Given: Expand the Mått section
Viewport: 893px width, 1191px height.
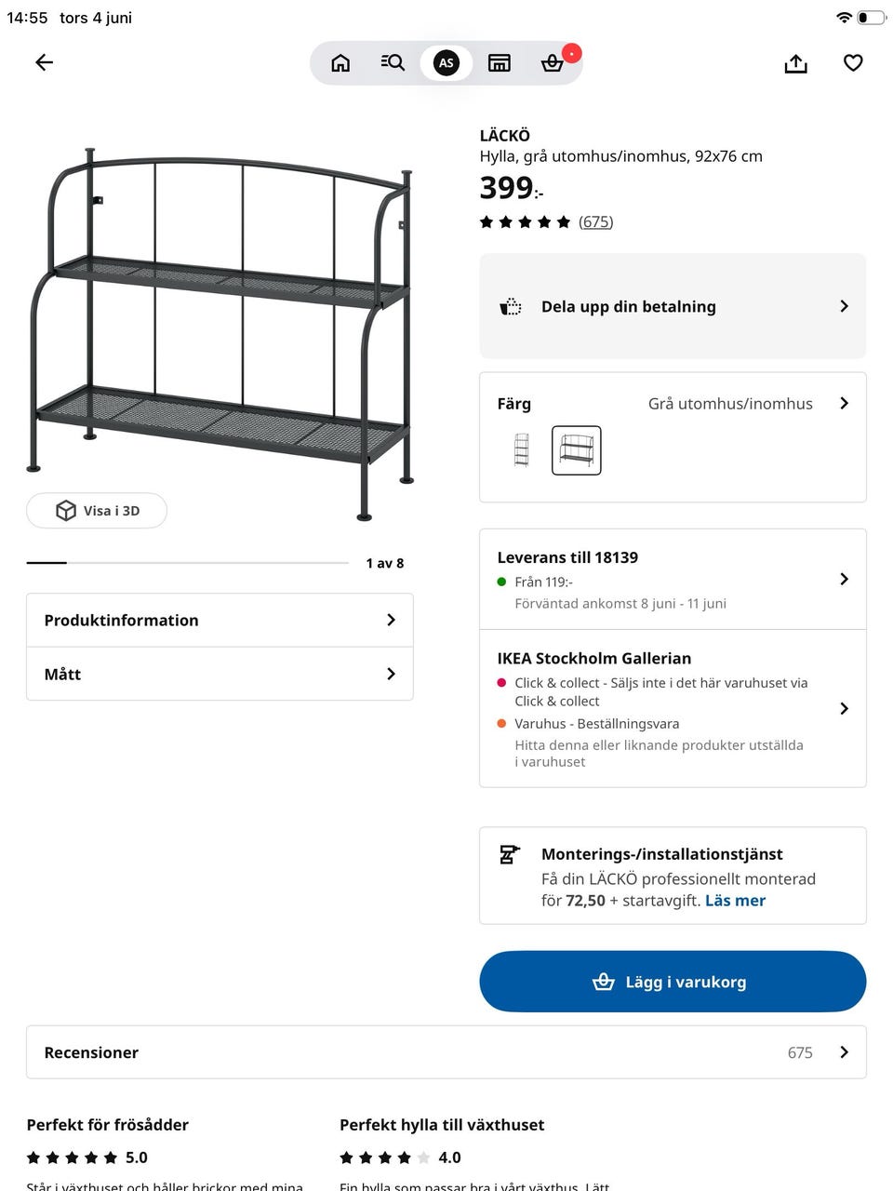Looking at the screenshot, I should 220,675.
